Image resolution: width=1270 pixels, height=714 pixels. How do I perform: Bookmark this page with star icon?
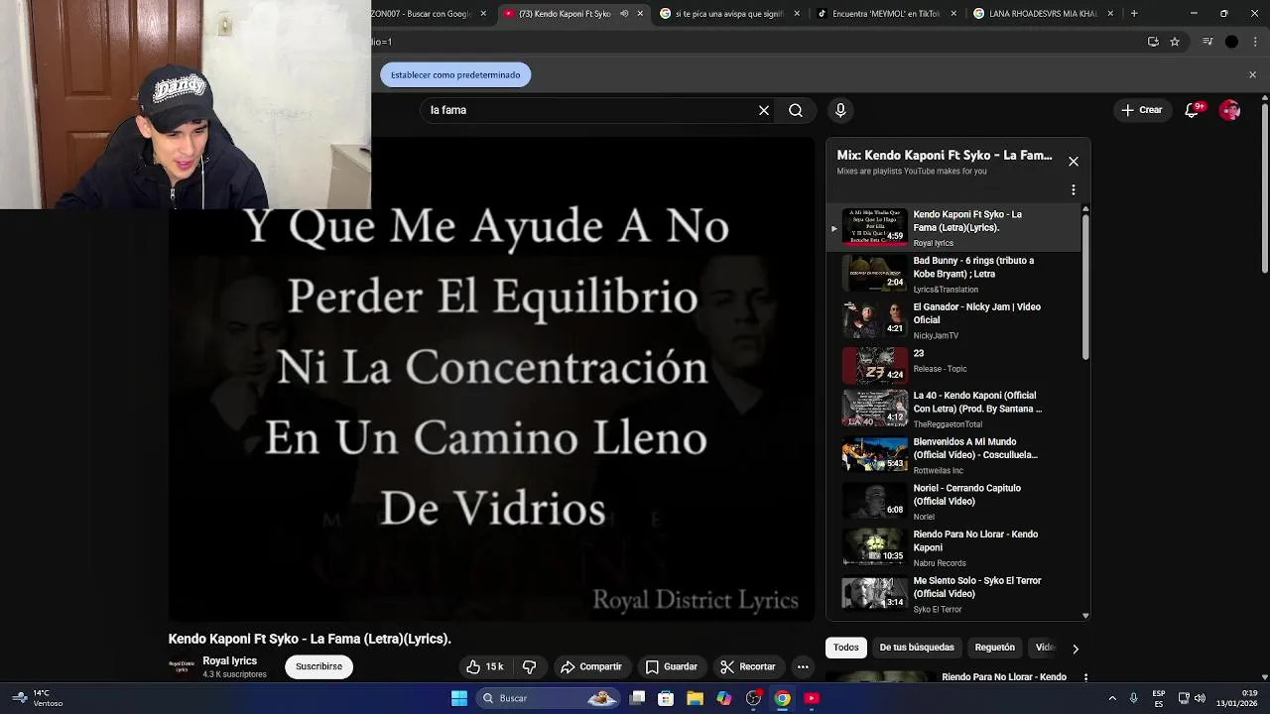click(1175, 42)
